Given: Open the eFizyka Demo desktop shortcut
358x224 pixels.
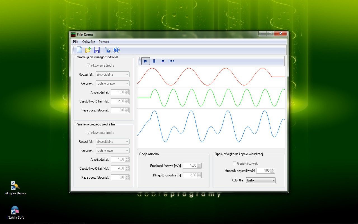Looking at the screenshot, I should click(15, 188).
